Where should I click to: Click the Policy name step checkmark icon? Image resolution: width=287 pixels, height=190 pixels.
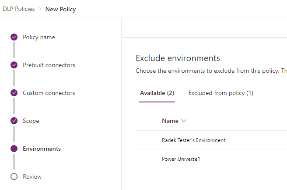click(x=14, y=37)
